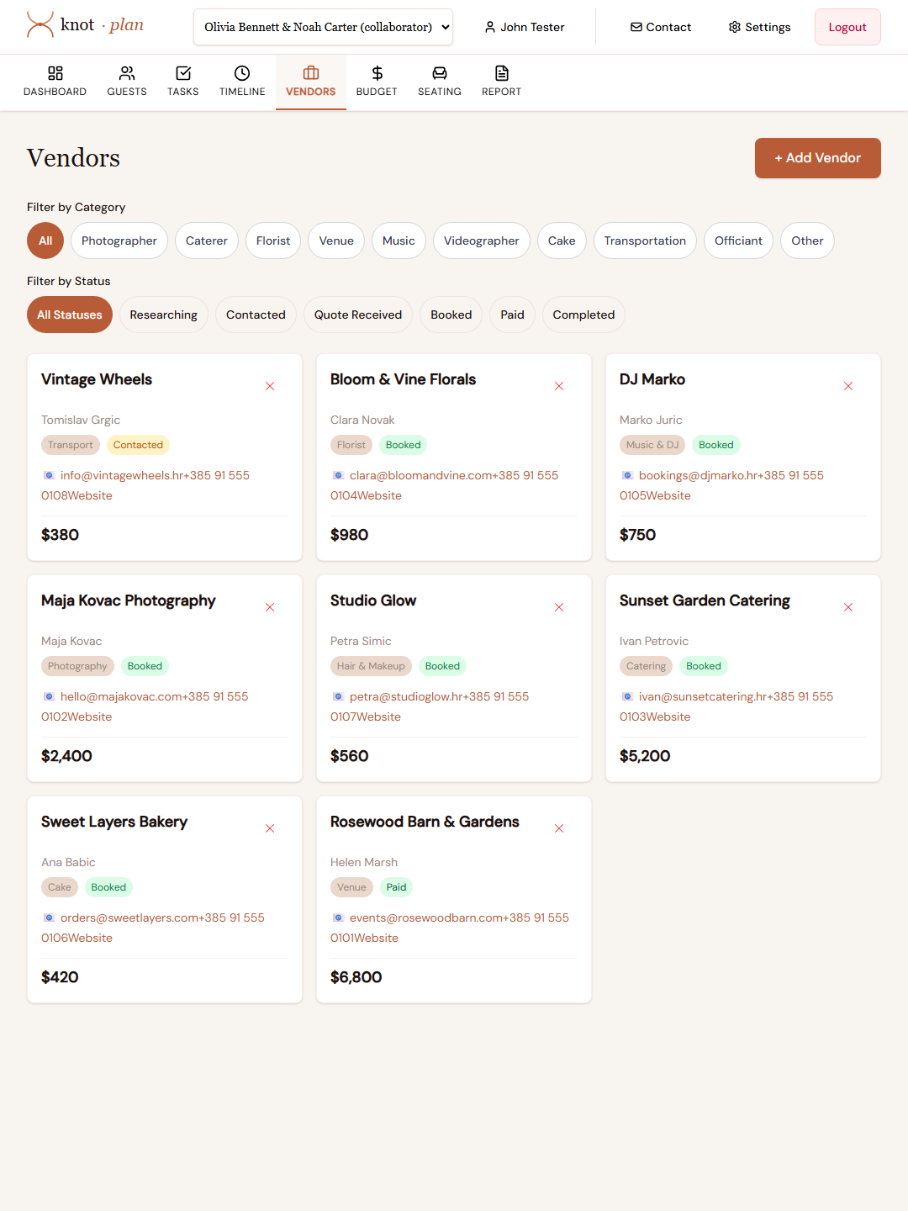Email clara@bloomandvine.com
Viewport: 908px width, 1211px height.
[421, 475]
